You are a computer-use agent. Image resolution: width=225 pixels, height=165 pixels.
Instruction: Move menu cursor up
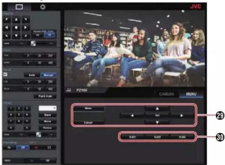click(x=157, y=109)
